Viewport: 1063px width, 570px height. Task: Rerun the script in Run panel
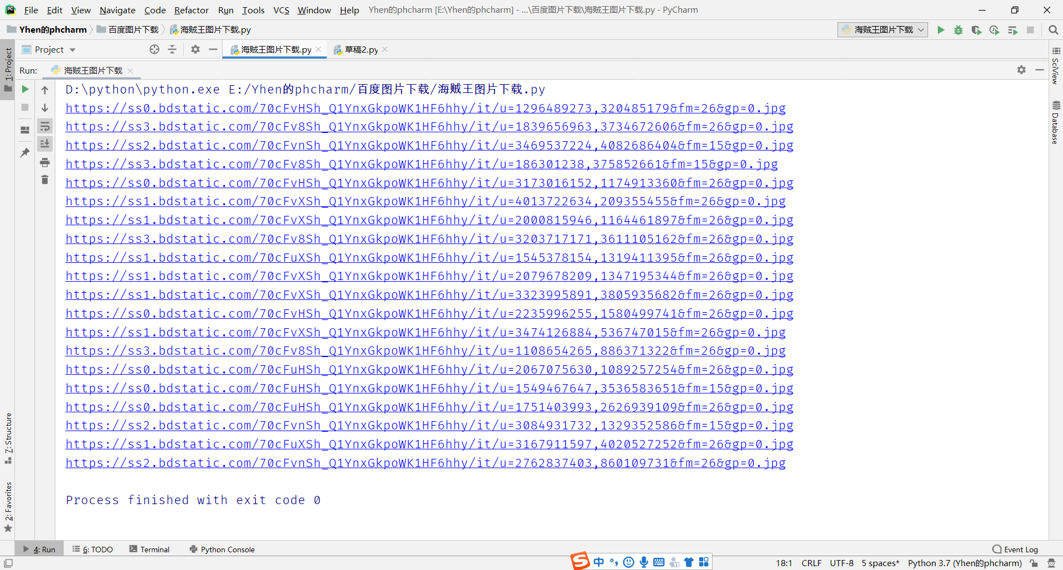tap(25, 89)
